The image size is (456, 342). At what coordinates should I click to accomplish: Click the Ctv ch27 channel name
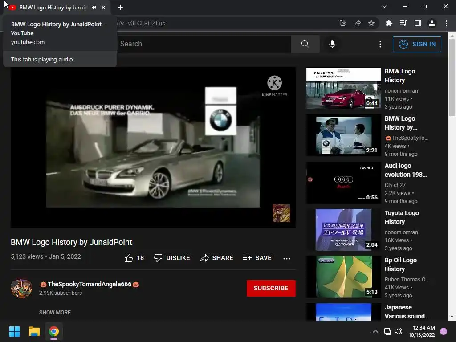point(395,185)
